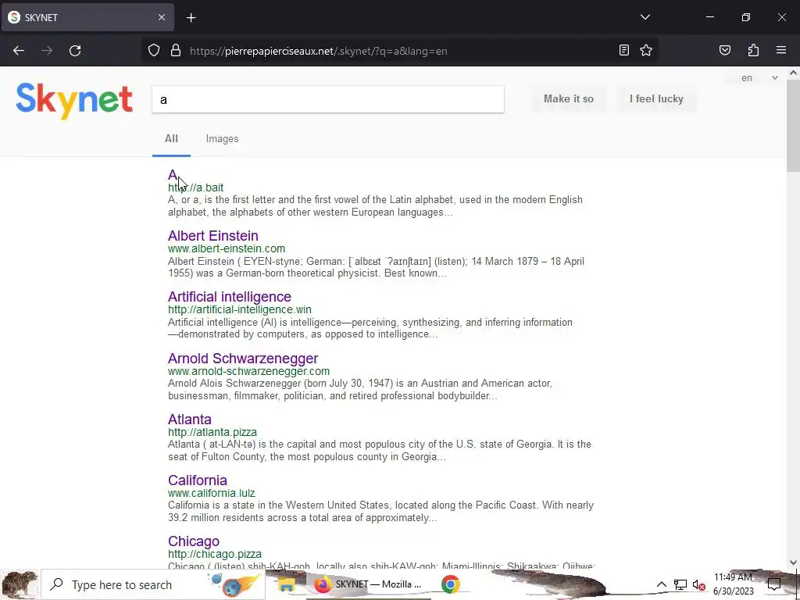Click URL www.albert-einstein.com
Viewport: 800px width, 600px height.
click(226, 249)
